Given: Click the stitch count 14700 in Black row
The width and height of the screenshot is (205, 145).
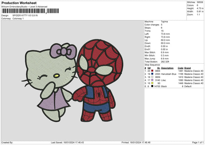Looking at the screenshot, I should [x=157, y=87].
